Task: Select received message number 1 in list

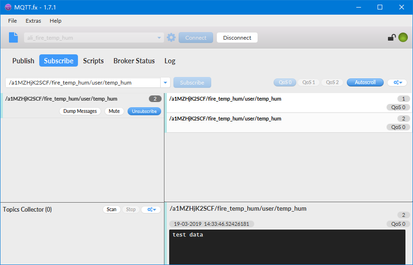Action: tap(289, 103)
